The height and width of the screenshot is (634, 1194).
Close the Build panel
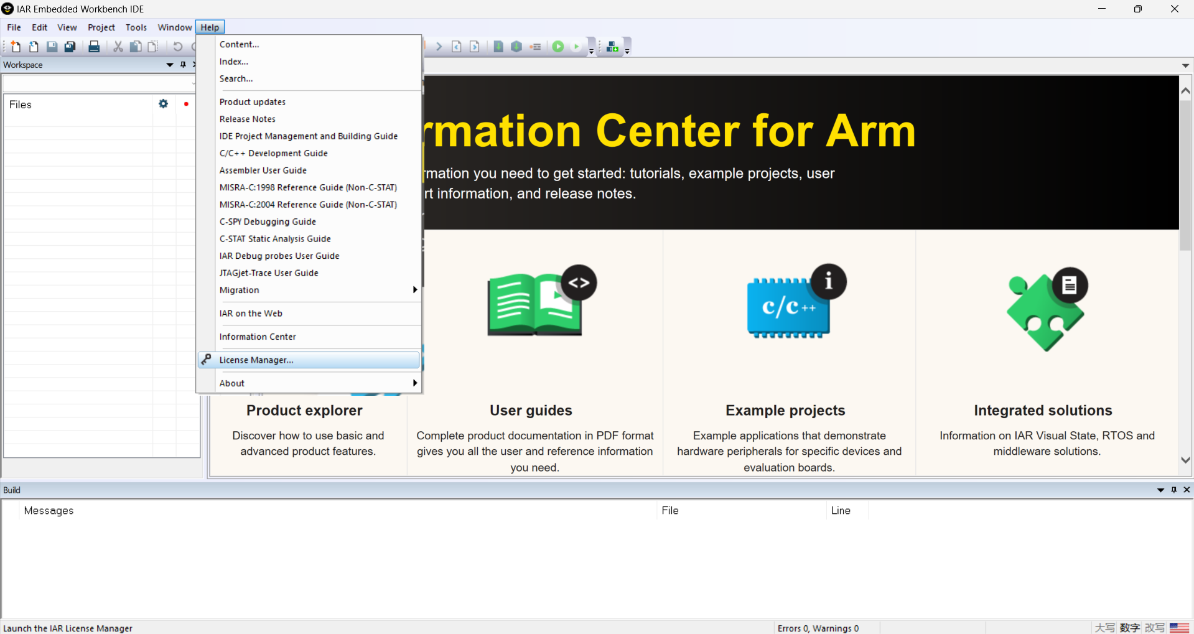click(1187, 490)
